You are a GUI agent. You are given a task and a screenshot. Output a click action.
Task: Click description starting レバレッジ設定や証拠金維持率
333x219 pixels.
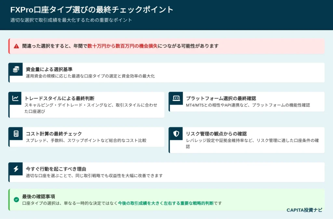(x=252, y=143)
